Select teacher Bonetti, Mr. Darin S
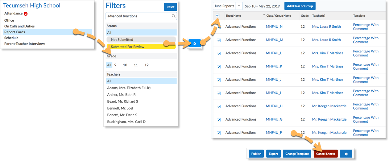The width and height of the screenshot is (389, 161). point(122,115)
